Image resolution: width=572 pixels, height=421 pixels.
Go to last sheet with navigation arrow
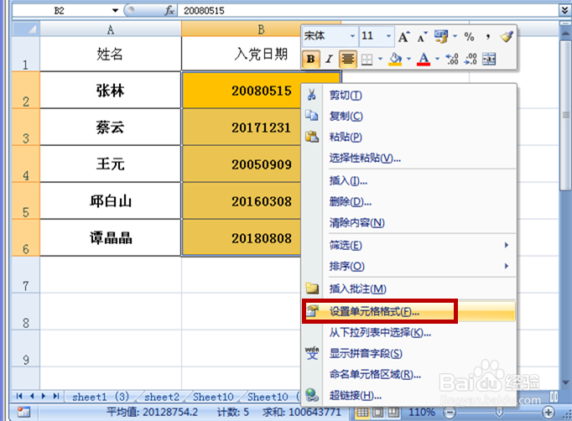(x=56, y=396)
